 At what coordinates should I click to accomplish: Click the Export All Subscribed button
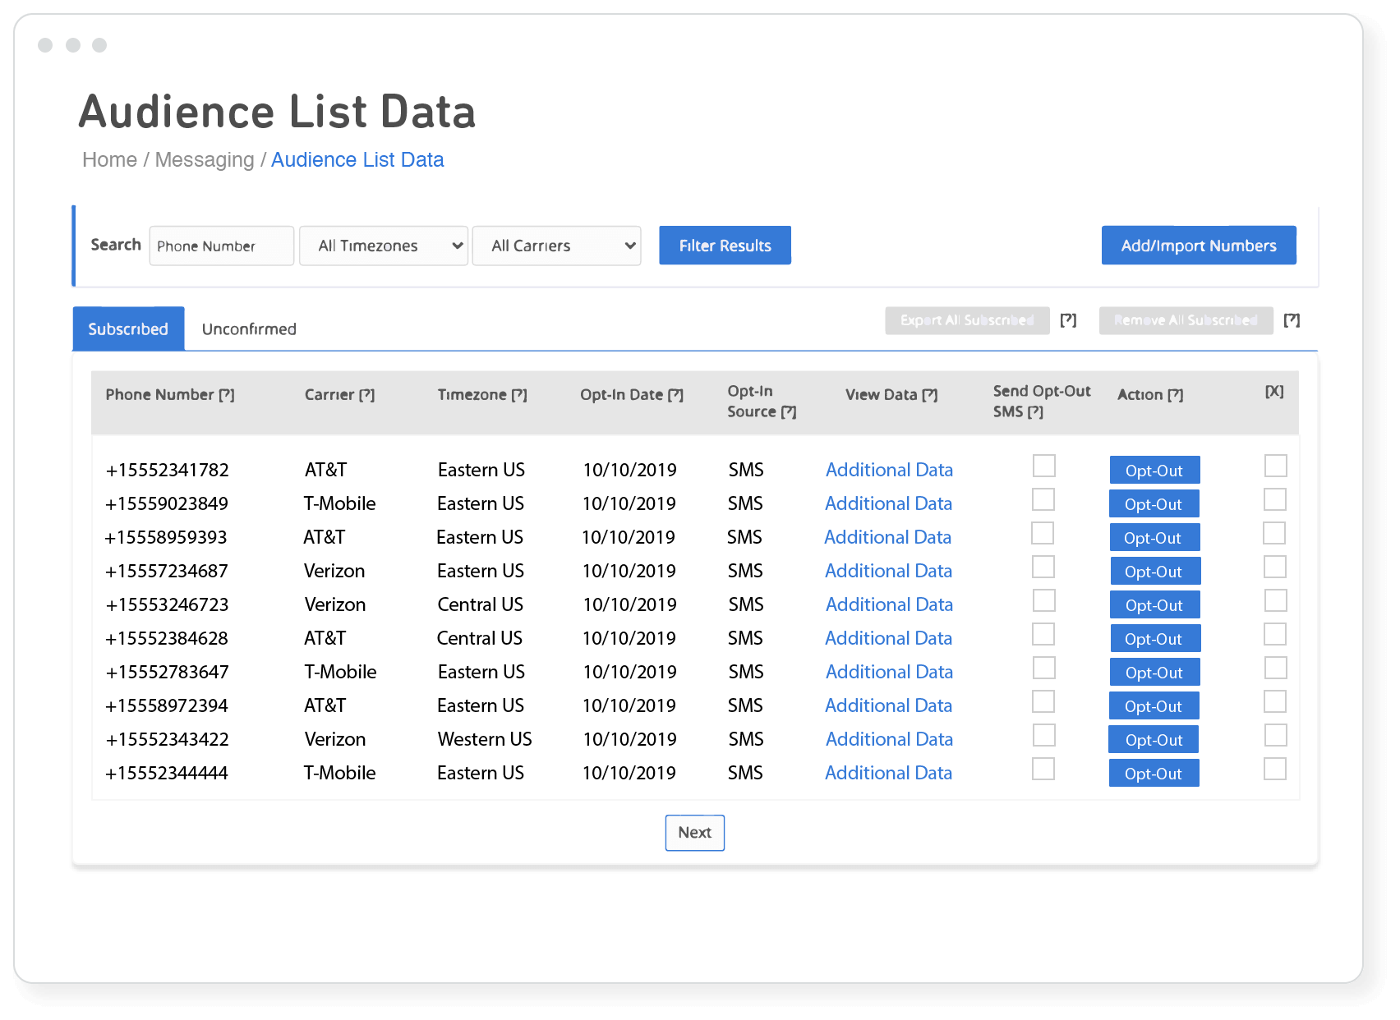967,320
